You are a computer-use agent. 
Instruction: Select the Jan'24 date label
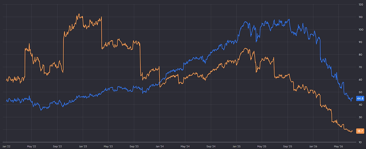coord(160,146)
